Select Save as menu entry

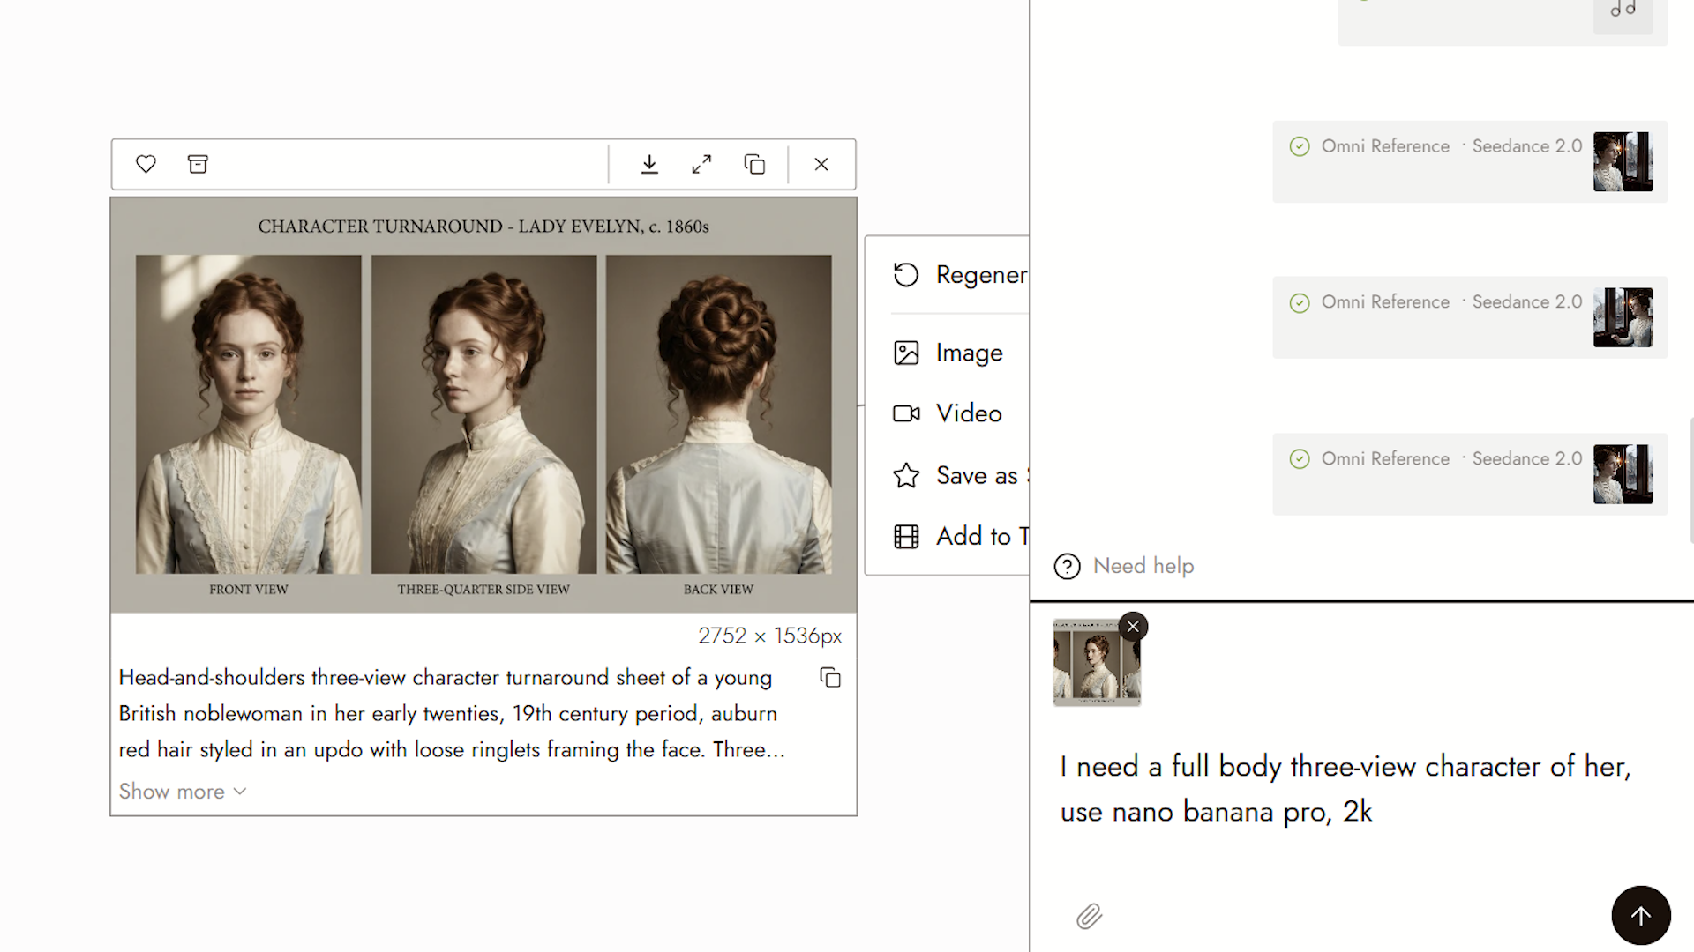click(x=960, y=476)
